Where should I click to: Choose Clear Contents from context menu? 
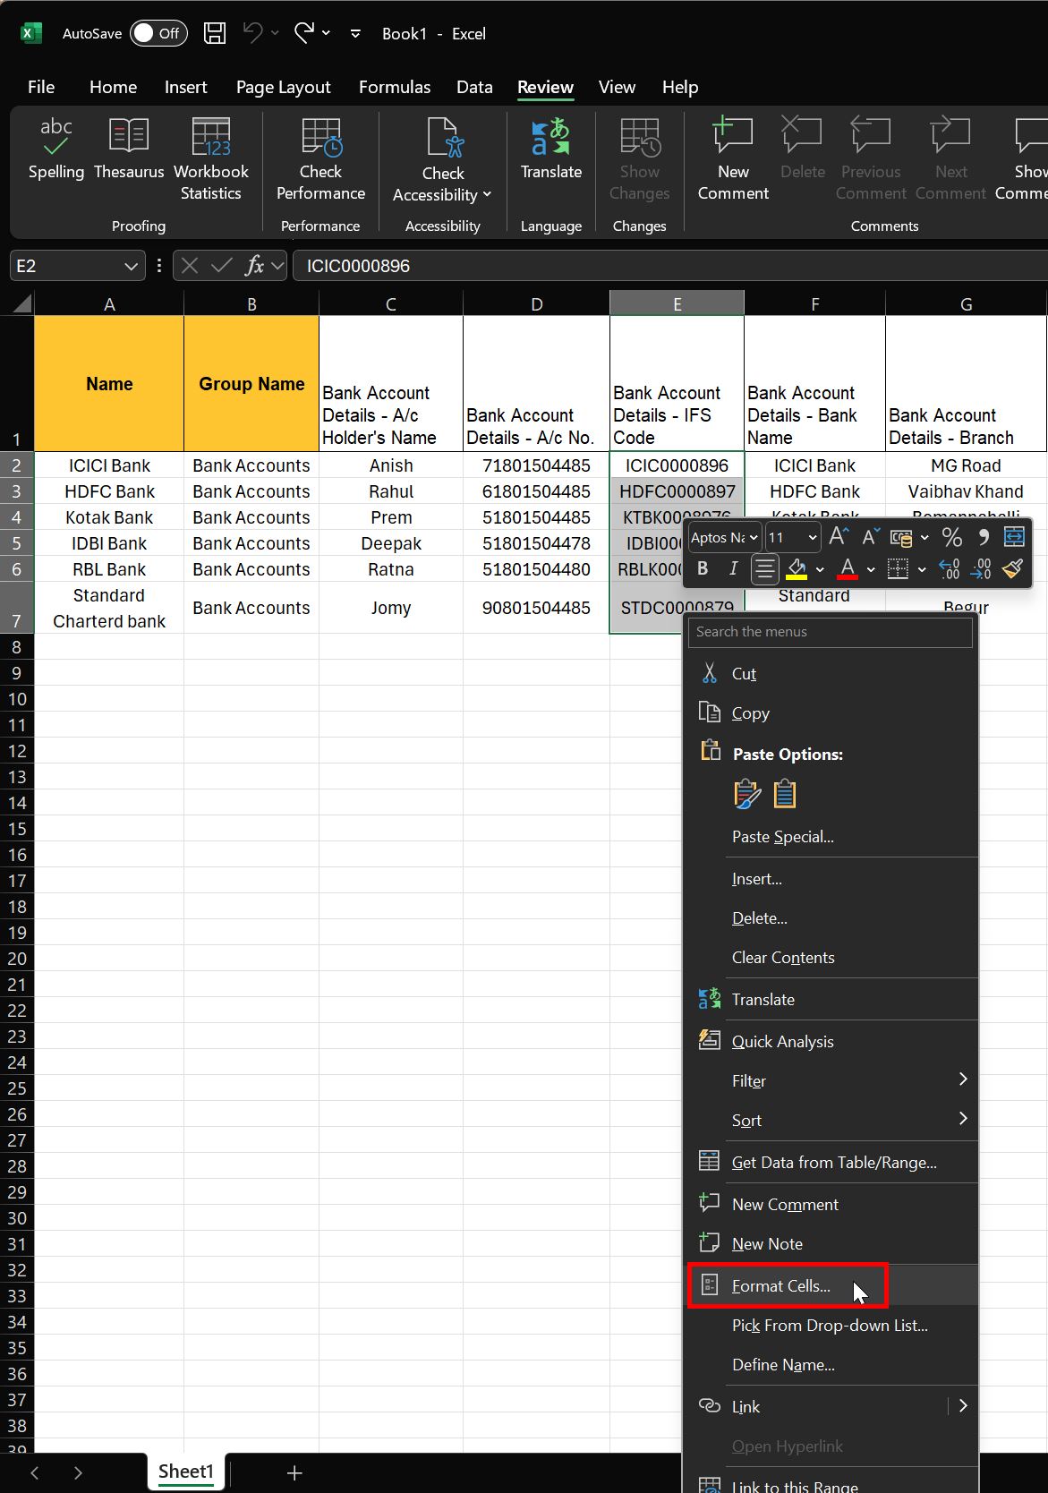(x=831, y=957)
